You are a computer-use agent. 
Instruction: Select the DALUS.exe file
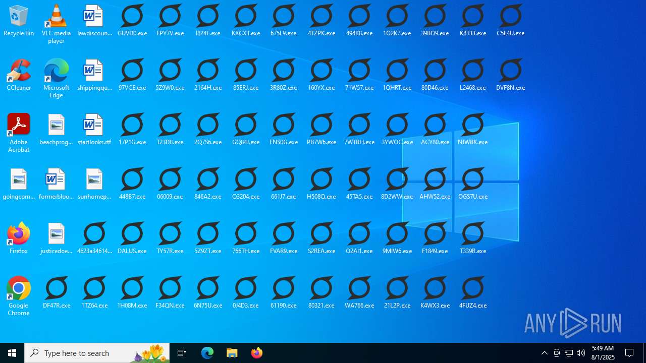132,239
